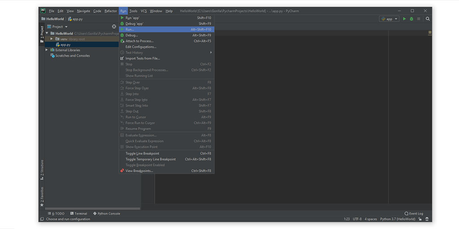The image size is (459, 229).
Task: Open the Code menu
Action: pyautogui.click(x=97, y=11)
